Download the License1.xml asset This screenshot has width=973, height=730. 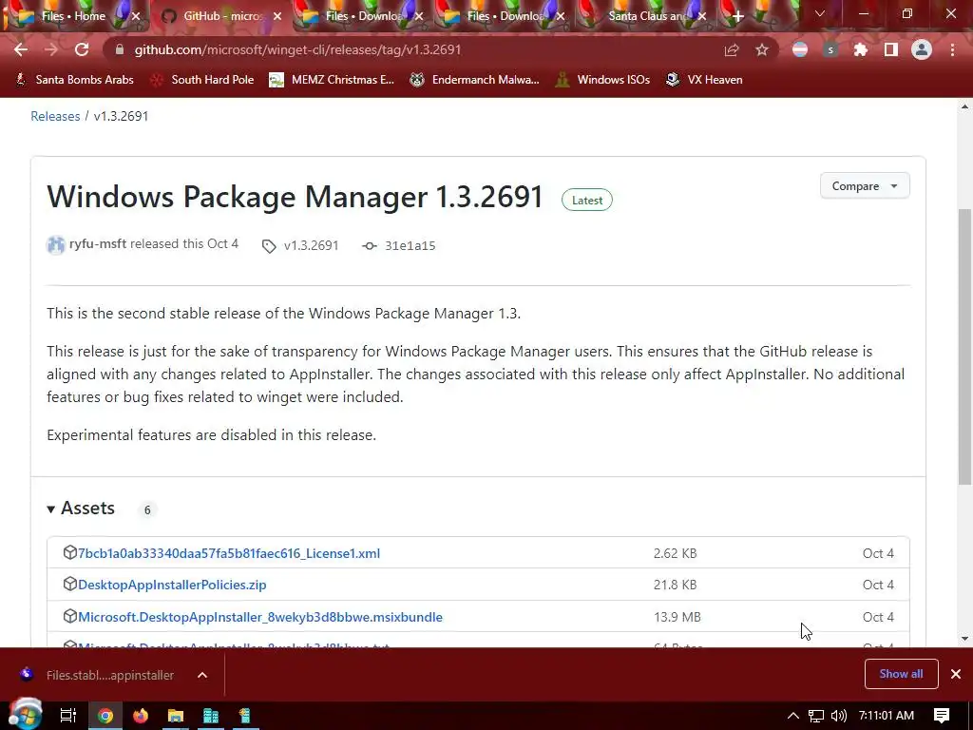[x=229, y=553]
